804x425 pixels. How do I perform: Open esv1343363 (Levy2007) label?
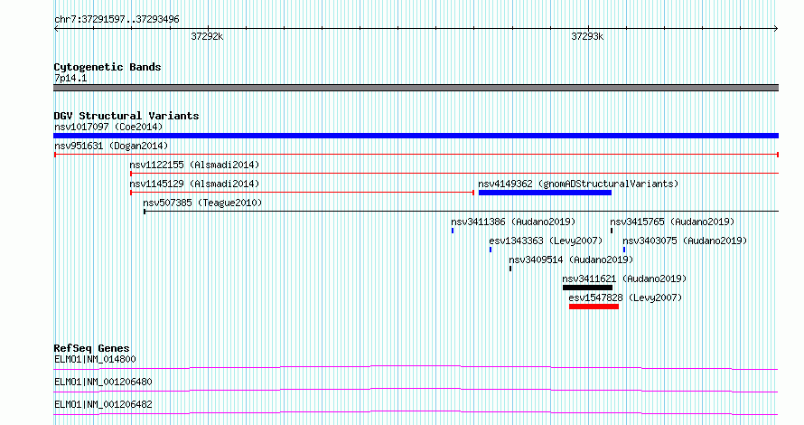click(546, 241)
